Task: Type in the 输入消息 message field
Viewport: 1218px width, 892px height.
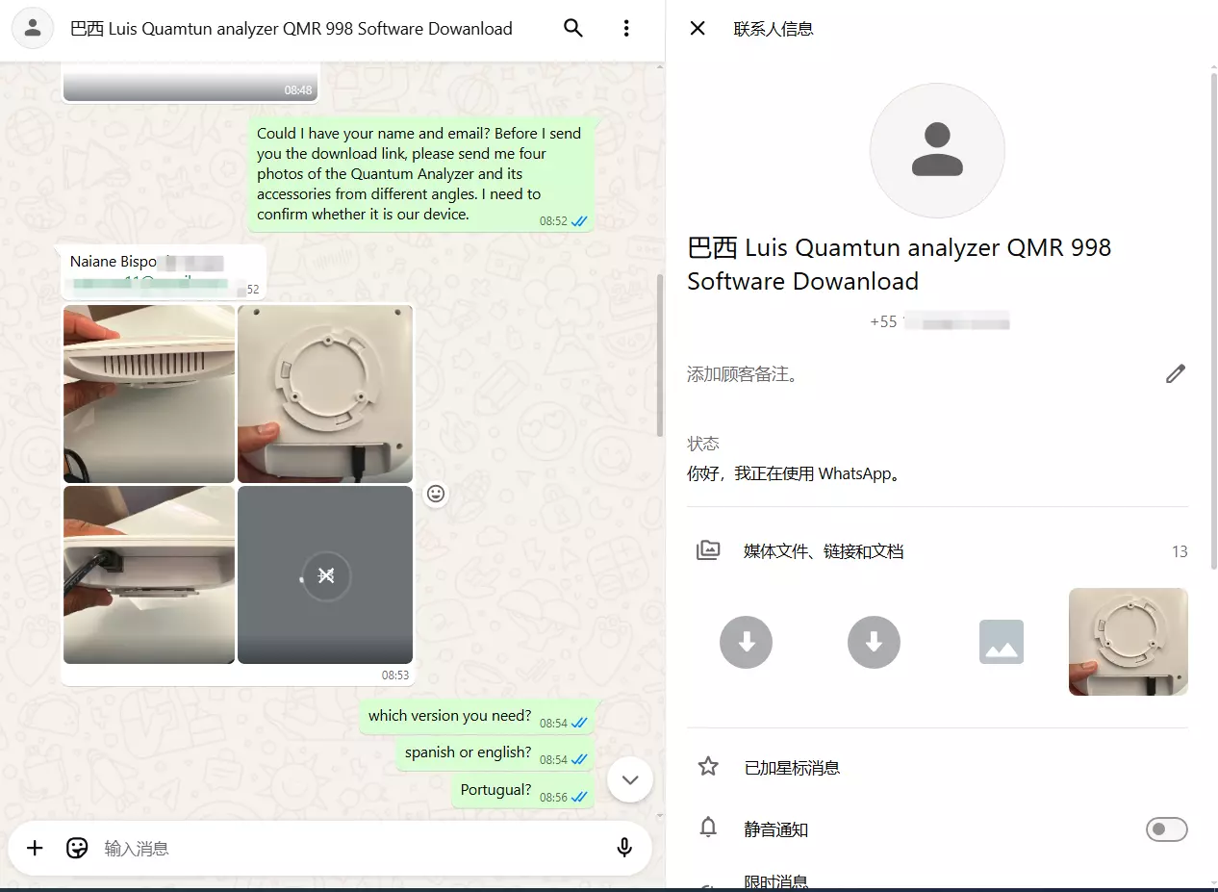Action: click(x=346, y=848)
